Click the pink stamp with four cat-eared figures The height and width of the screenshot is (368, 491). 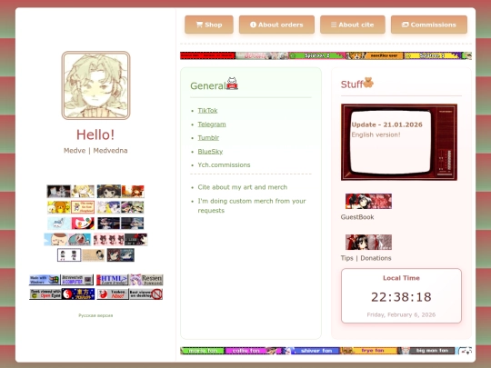(109, 240)
